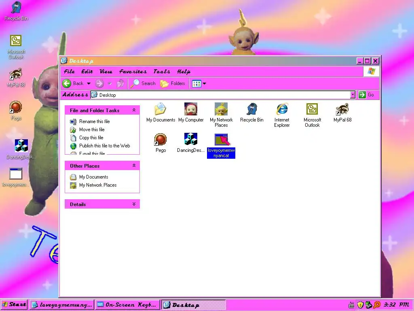Open the Help menu
Viewport: 414px width, 311px height.
coord(184,71)
